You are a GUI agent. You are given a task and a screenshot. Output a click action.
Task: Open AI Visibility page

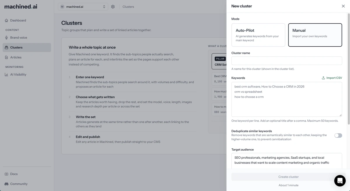point(27,75)
